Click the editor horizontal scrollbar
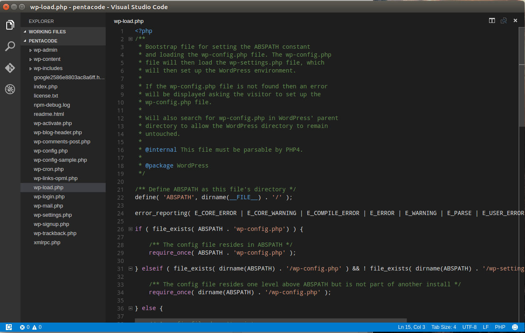Screen dimensions: 525x333 [271, 320]
